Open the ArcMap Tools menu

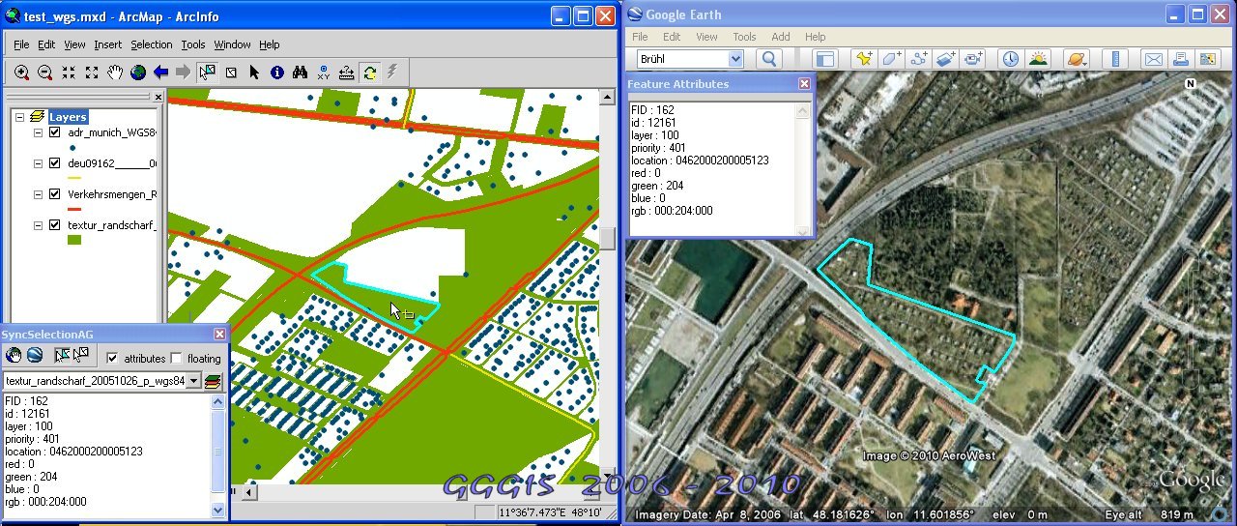coord(193,44)
